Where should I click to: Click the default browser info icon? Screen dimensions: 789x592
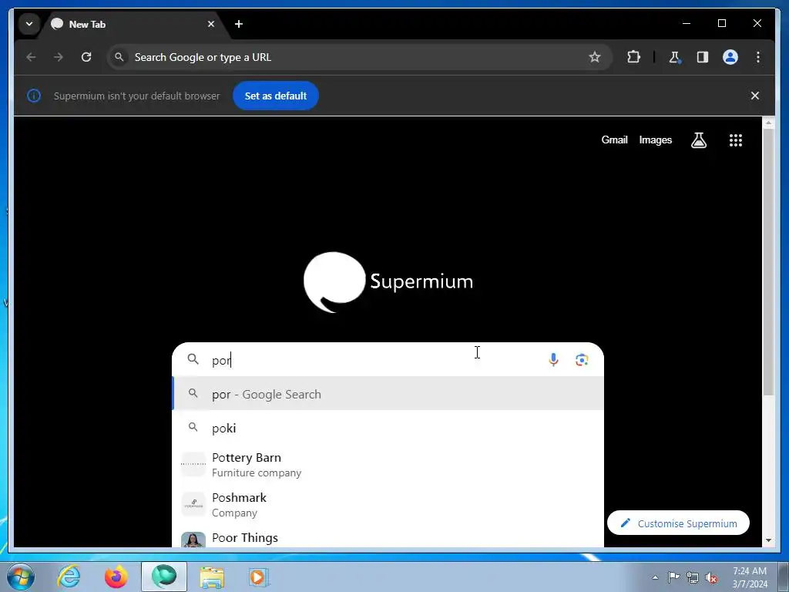(34, 96)
